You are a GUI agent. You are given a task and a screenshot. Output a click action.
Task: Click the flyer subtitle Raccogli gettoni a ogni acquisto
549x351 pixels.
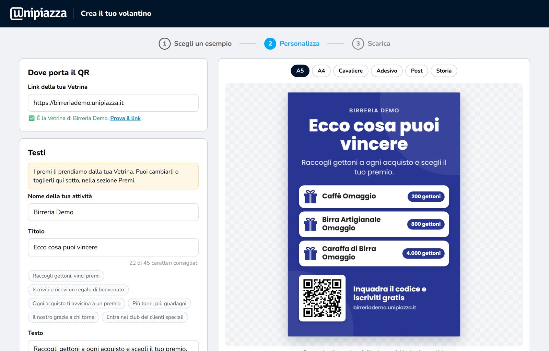(374, 167)
